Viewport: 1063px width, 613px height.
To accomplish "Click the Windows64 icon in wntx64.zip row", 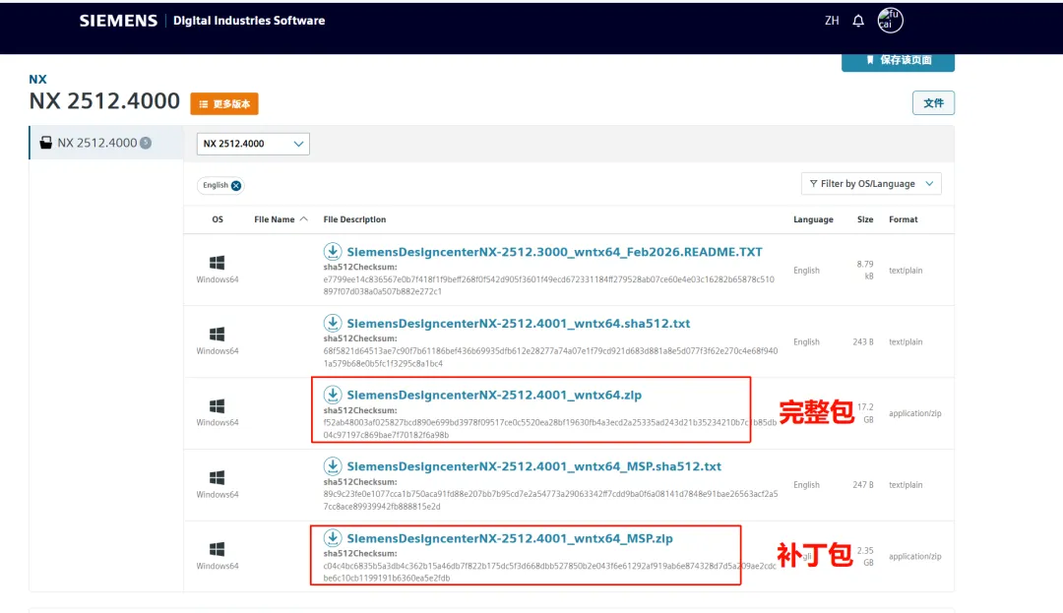I will point(217,406).
